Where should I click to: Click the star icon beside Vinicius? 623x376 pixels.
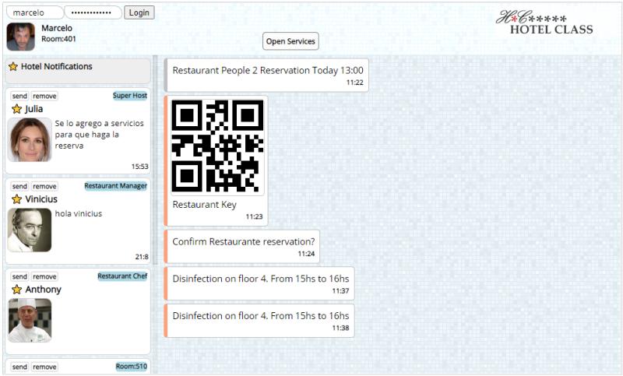[16, 199]
